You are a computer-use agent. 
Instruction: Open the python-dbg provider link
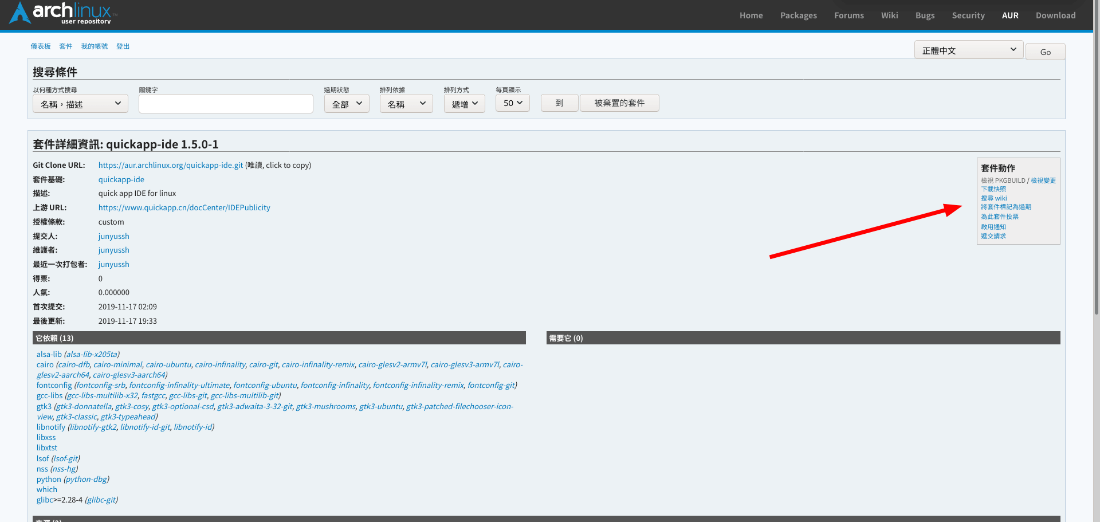point(87,480)
